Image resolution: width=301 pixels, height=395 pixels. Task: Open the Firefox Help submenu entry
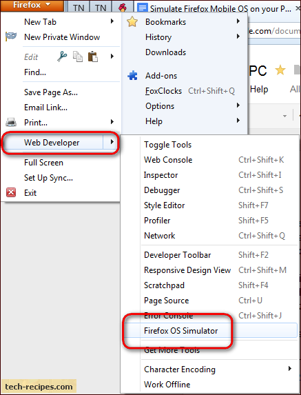[185, 121]
